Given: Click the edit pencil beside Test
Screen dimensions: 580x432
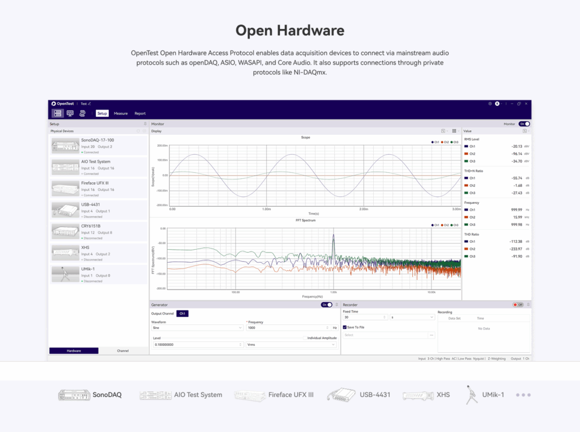Looking at the screenshot, I should [89, 104].
